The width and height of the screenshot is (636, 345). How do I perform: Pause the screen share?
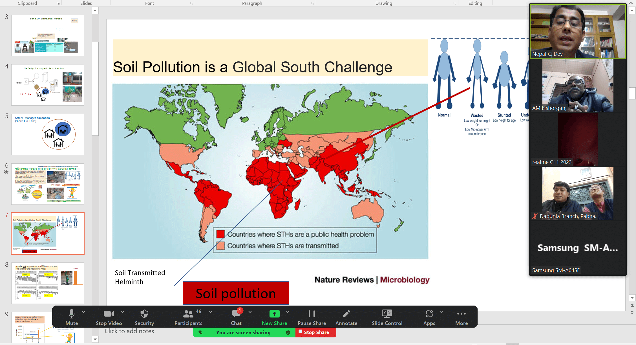[312, 314]
